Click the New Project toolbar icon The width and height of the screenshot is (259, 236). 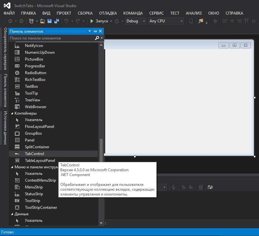coord(31,21)
